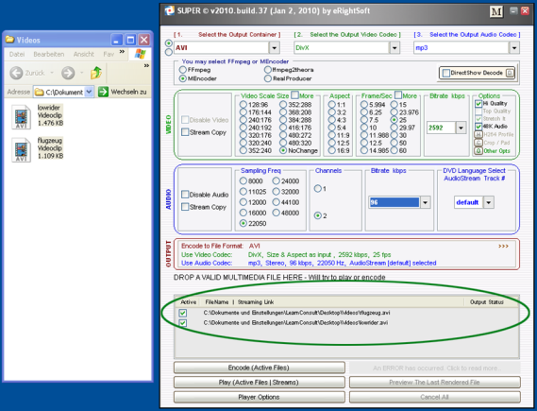
Task: Uncheck active flugzeug.avi file row
Action: [183, 313]
